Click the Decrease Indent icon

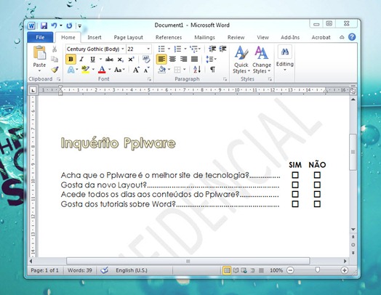(212, 49)
